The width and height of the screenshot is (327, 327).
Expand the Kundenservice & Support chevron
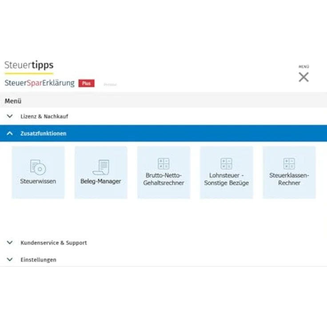coord(10,243)
